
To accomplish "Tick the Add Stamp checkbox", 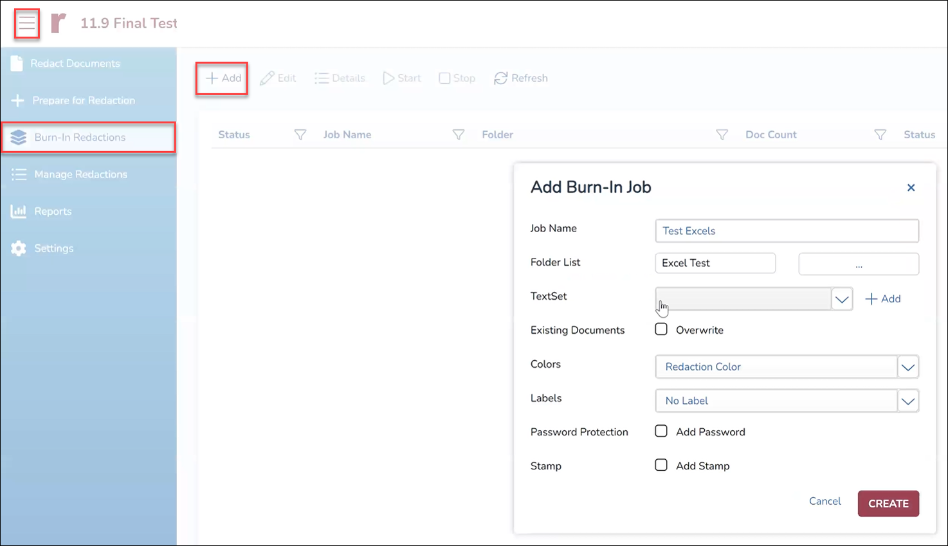I will click(x=661, y=465).
